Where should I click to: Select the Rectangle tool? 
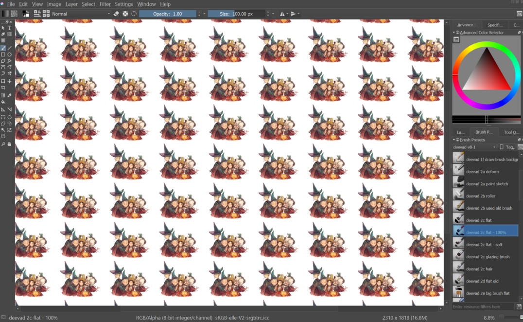[3, 54]
